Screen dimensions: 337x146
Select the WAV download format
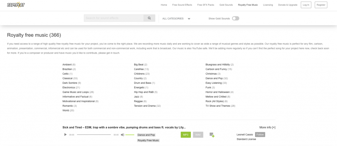(198, 135)
